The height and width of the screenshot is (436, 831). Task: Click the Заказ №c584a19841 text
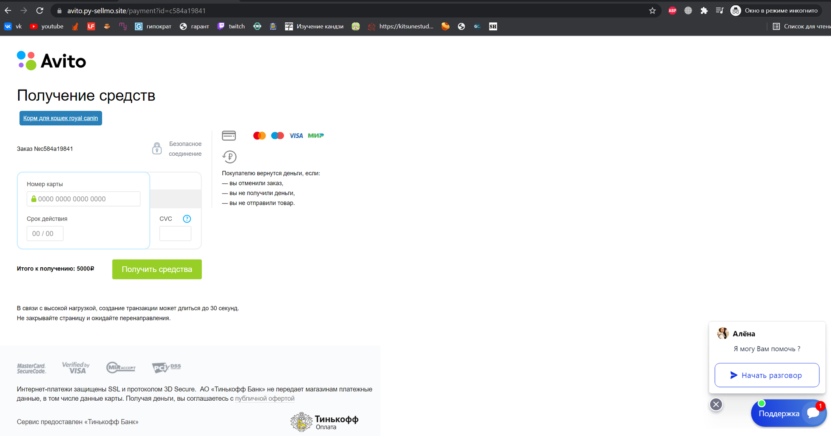point(45,149)
